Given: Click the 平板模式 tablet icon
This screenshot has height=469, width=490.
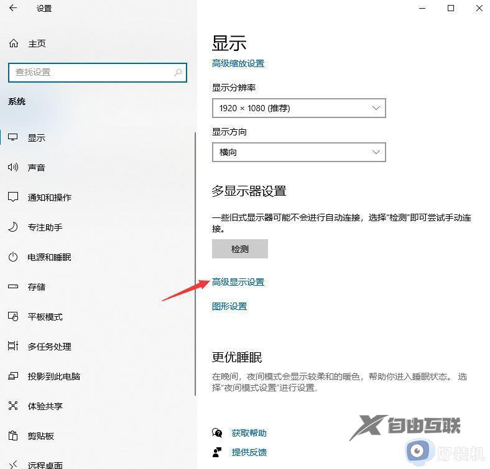Looking at the screenshot, I should coord(13,317).
